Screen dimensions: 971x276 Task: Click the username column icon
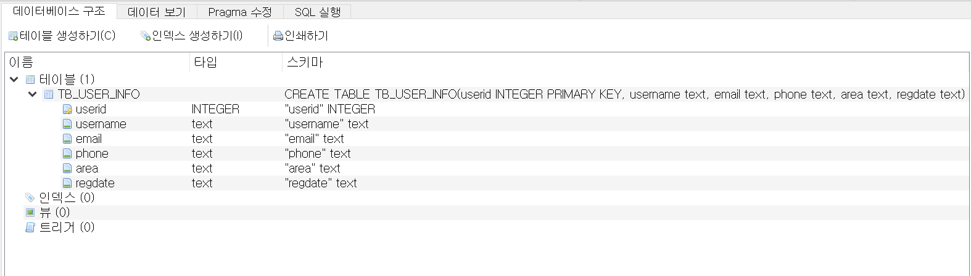point(67,124)
